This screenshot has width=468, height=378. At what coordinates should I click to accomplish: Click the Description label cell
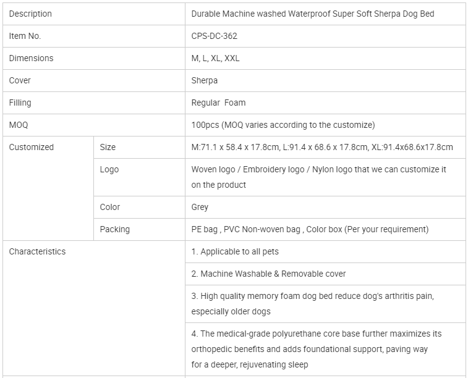point(30,14)
